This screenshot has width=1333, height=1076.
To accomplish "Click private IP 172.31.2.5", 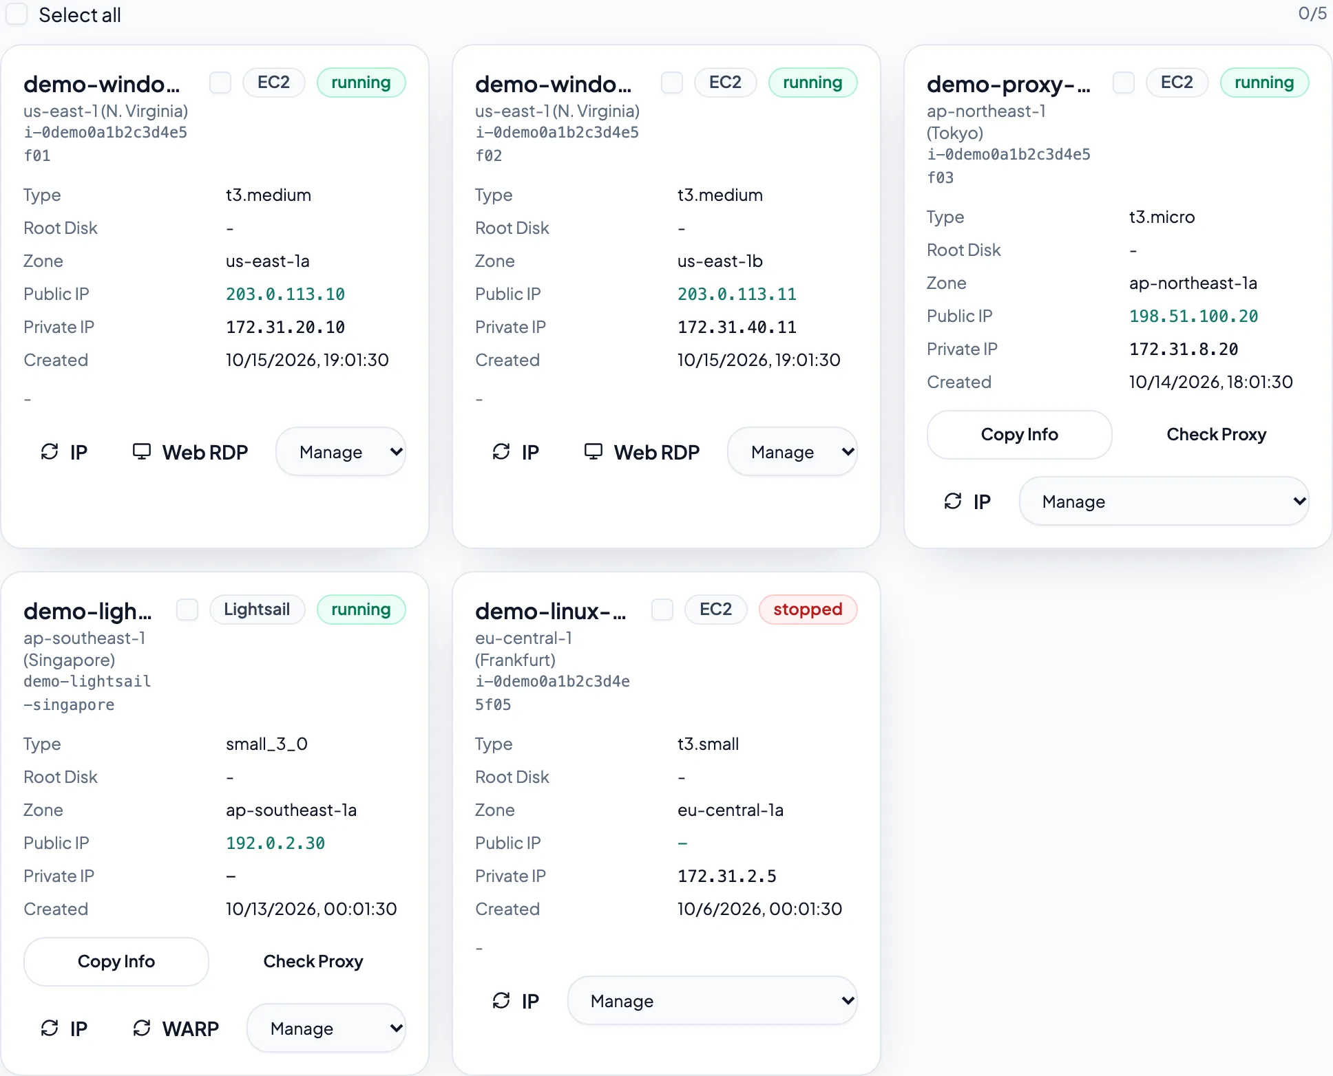I will pos(727,876).
